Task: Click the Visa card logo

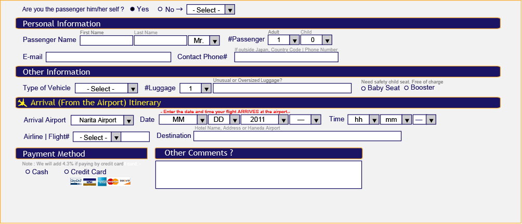Action: click(x=89, y=181)
